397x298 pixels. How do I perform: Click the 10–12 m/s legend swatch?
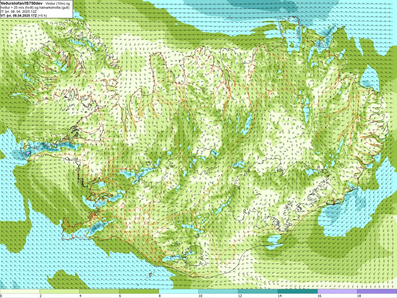pyautogui.click(x=218, y=291)
